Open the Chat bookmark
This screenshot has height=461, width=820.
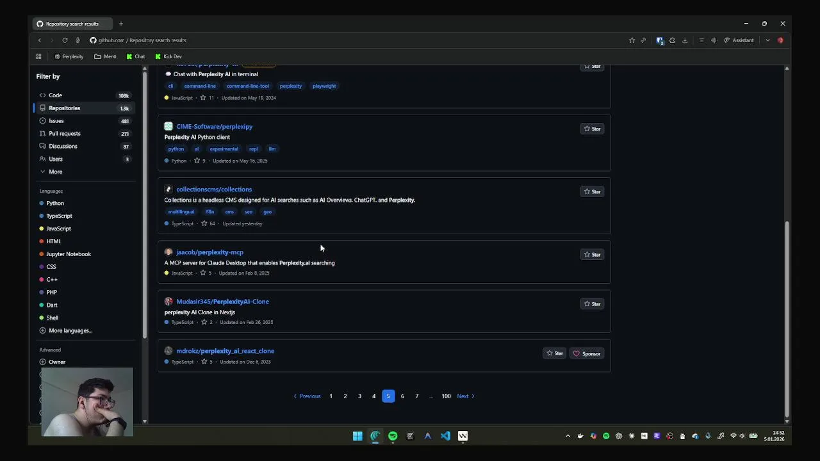[136, 56]
